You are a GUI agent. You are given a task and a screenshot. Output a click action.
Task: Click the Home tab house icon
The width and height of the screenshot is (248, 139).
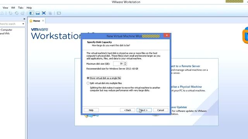[x=31, y=21]
